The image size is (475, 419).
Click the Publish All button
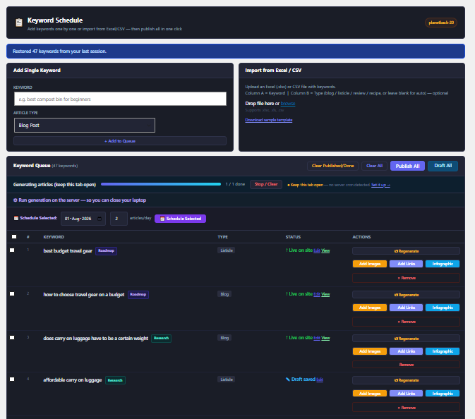point(407,166)
